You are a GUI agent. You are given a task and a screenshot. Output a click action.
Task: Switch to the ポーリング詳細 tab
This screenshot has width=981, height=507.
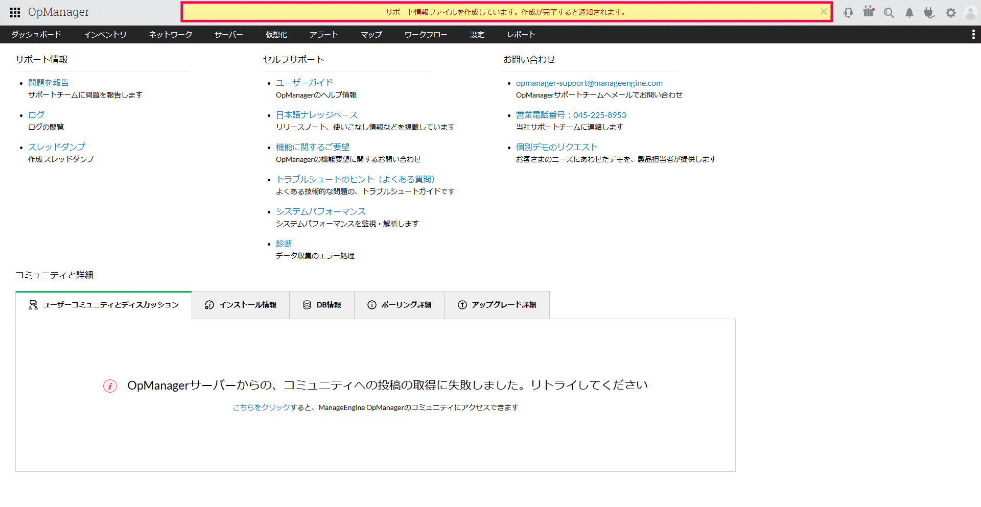click(x=399, y=305)
